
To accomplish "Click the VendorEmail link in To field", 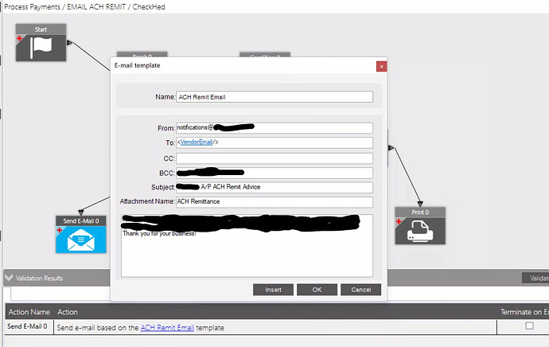I will point(197,142).
